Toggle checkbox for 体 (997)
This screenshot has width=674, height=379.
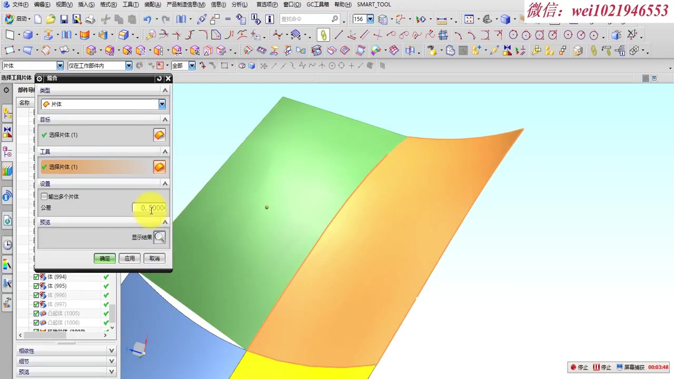[36, 304]
